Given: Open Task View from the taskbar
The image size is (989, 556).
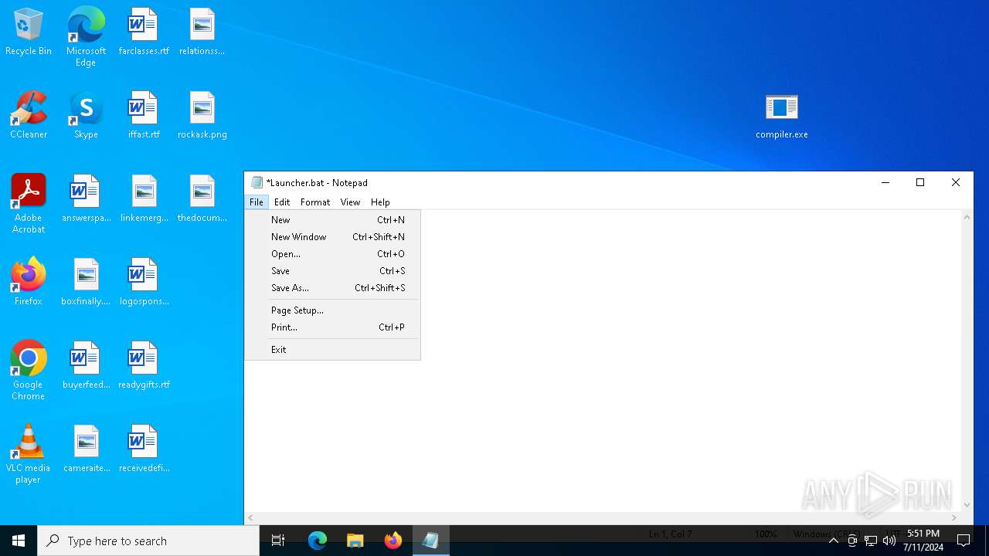Looking at the screenshot, I should click(x=278, y=541).
